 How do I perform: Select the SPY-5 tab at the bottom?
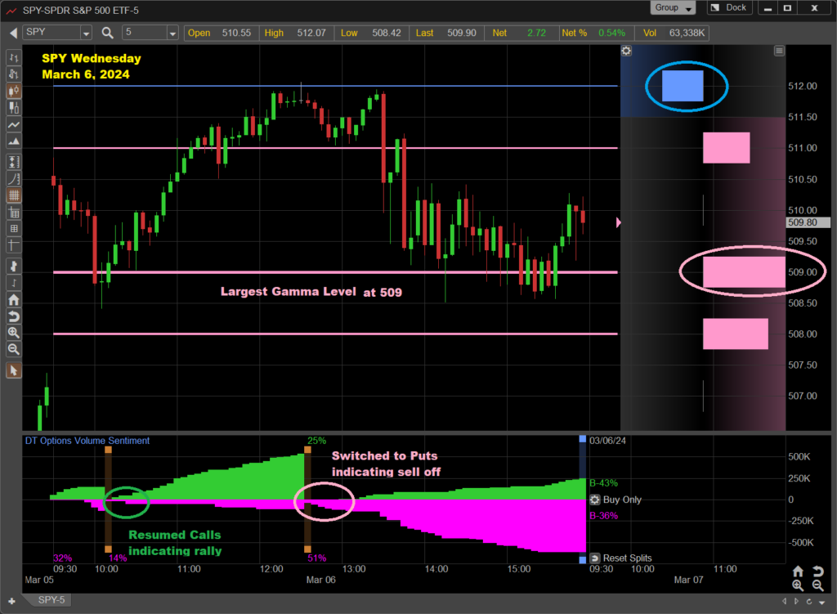tap(49, 601)
